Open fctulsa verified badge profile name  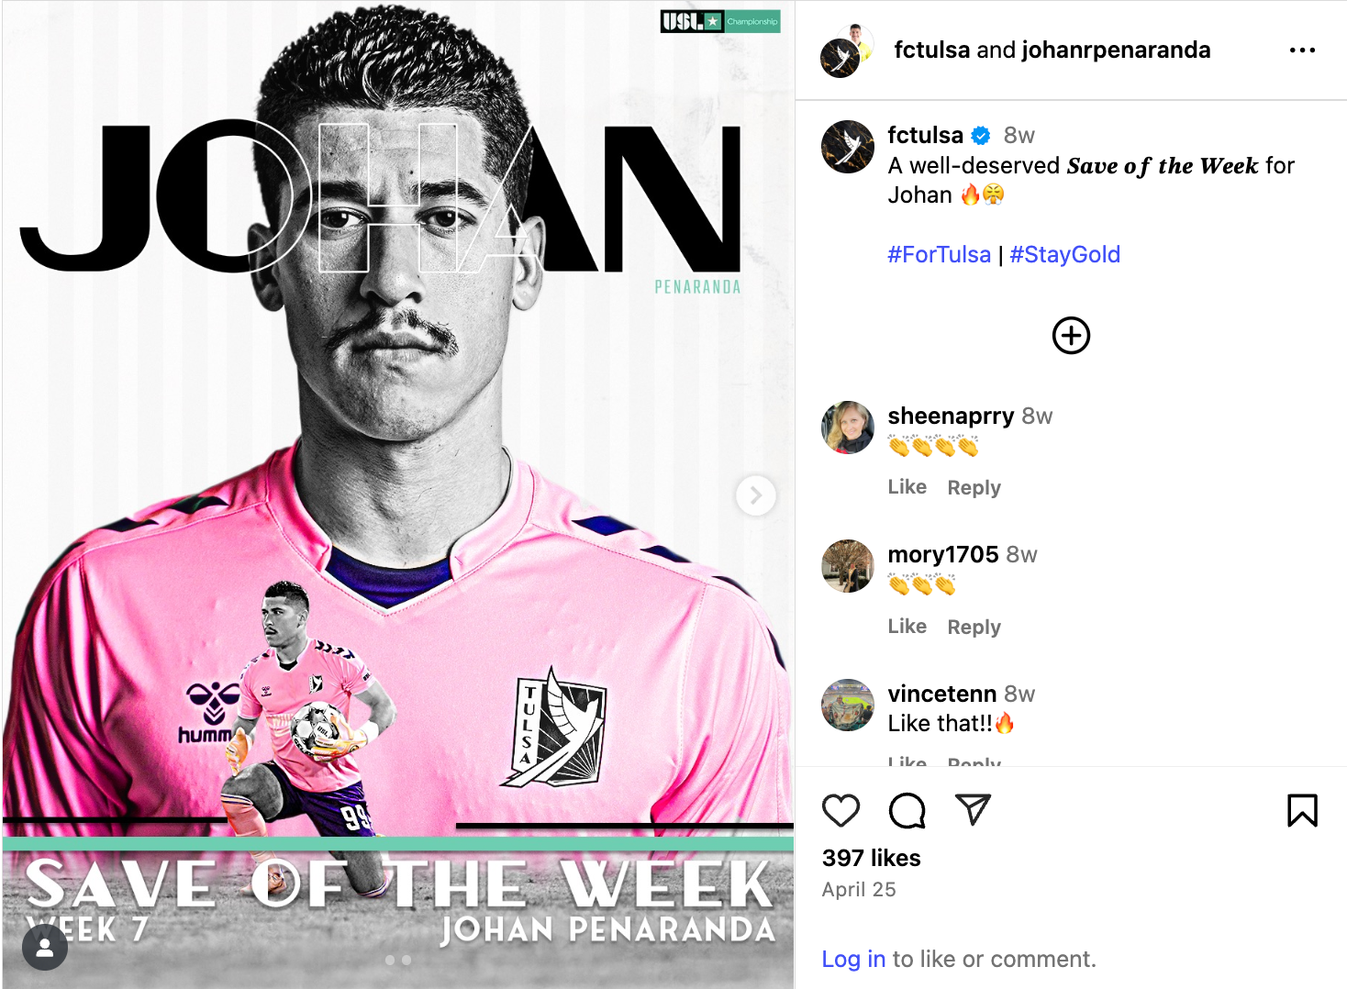tap(925, 135)
